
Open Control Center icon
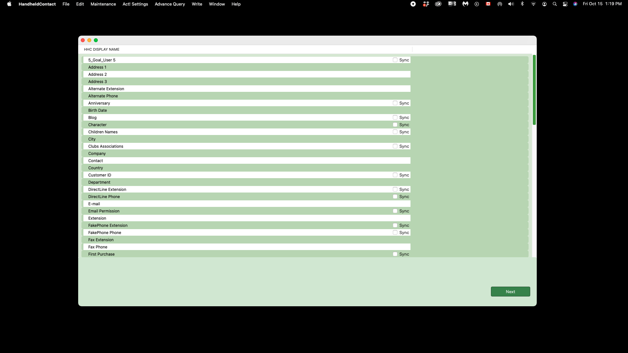click(565, 4)
